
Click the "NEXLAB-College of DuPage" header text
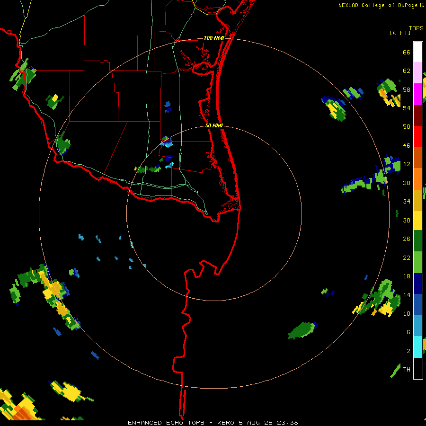click(378, 5)
